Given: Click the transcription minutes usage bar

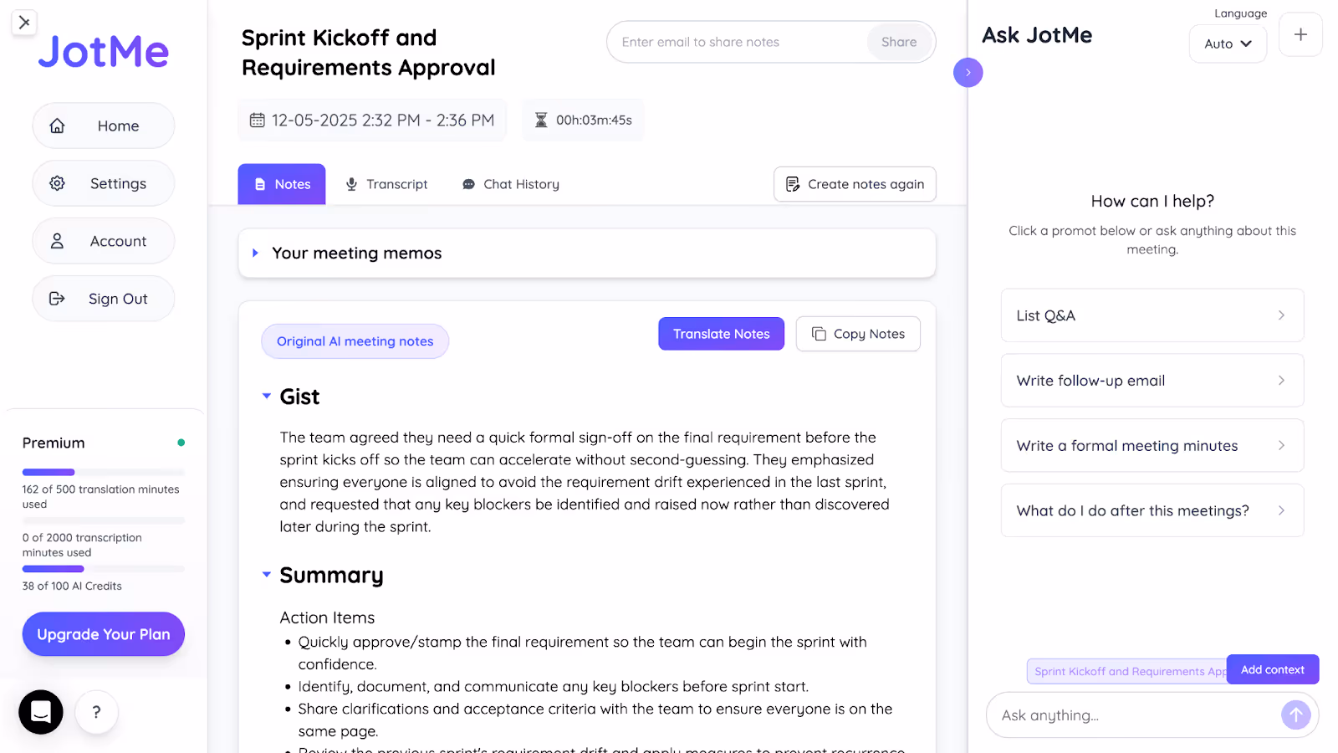Looking at the screenshot, I should [x=104, y=520].
